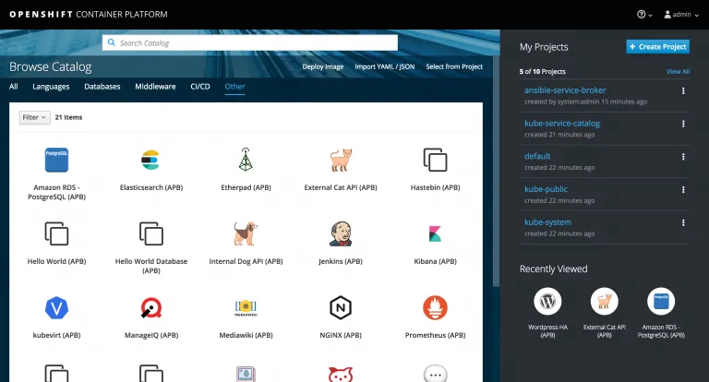This screenshot has width=709, height=382.
Task: Select the Prometheus (APB) icon
Action: (435, 307)
